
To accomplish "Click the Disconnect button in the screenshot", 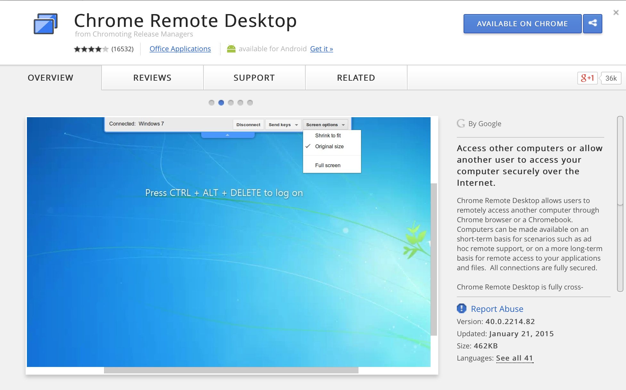I will pyautogui.click(x=248, y=125).
